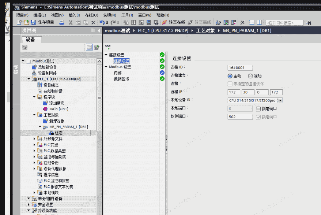This screenshot has height=215, width=321.
Task: Select the 主动 (active) radio button
Action: [x=230, y=76]
